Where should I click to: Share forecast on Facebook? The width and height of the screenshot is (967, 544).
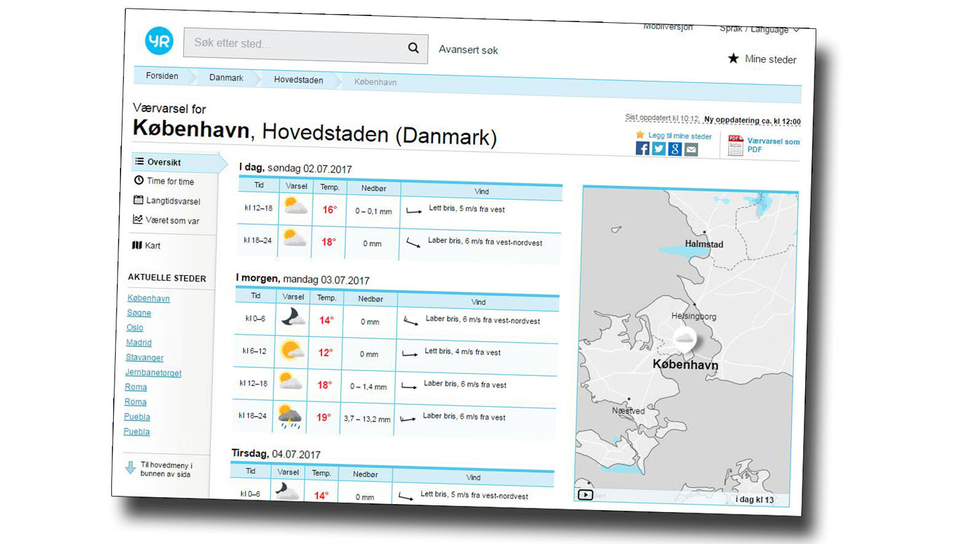pos(642,148)
